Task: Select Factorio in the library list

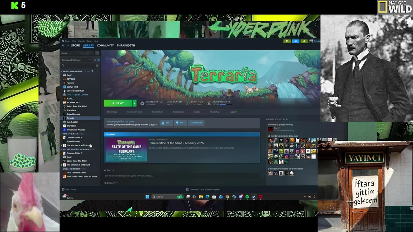Action: pos(70,83)
